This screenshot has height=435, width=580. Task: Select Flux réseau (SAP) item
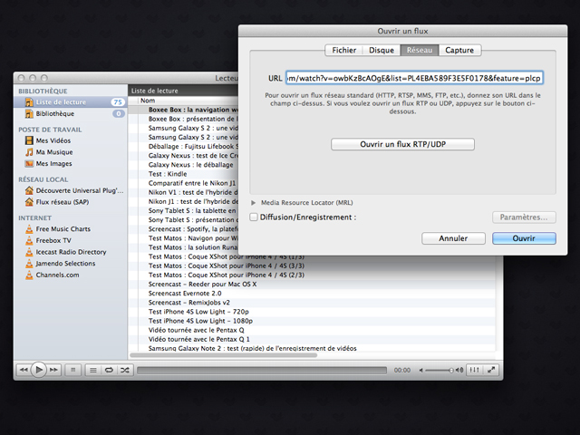point(56,202)
